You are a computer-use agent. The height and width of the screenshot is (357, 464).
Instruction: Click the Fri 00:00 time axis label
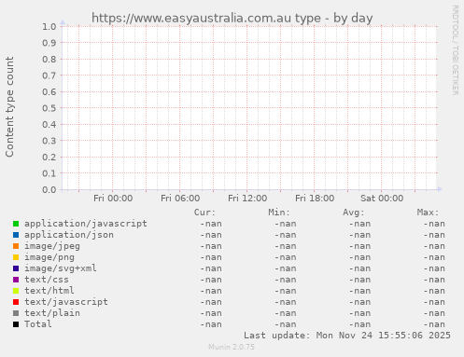[113, 199]
